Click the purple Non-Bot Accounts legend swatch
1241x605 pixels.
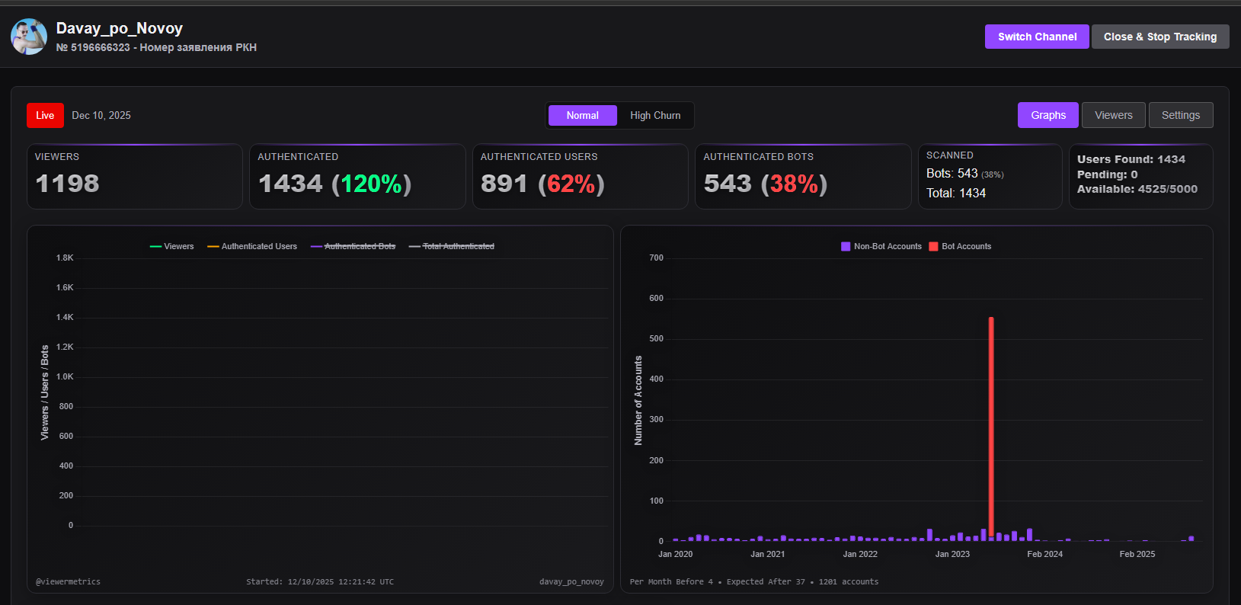(846, 246)
